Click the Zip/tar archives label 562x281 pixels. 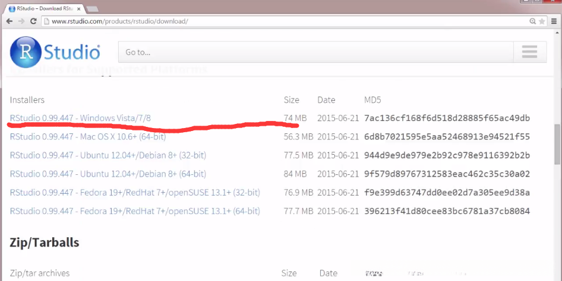[40, 273]
